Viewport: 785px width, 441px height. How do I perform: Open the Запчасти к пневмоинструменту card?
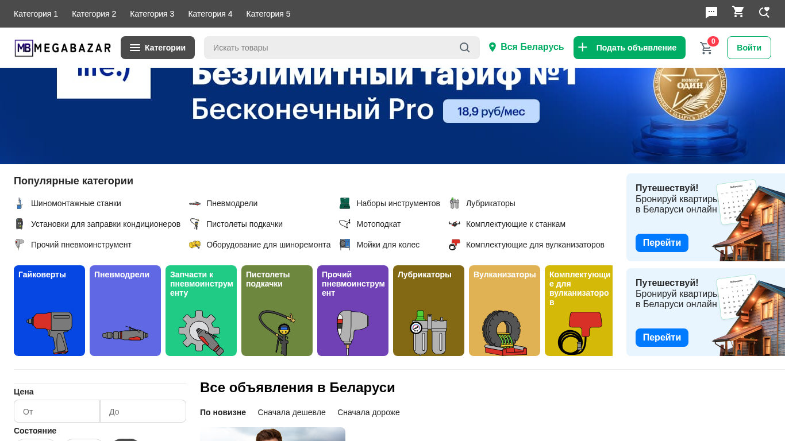(201, 311)
